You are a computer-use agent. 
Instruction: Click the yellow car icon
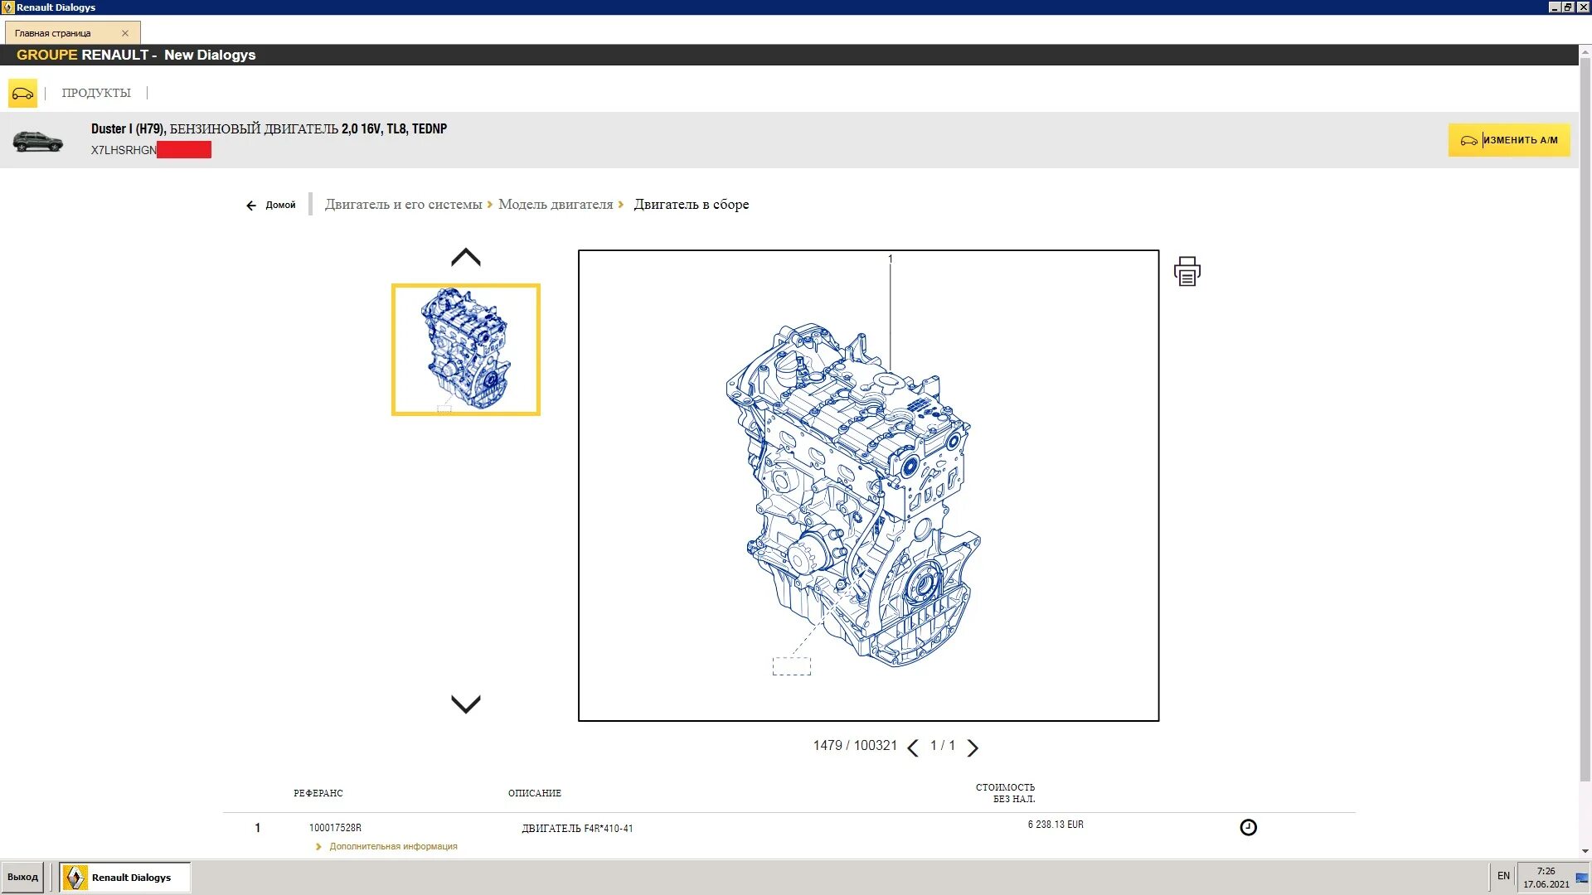22,93
